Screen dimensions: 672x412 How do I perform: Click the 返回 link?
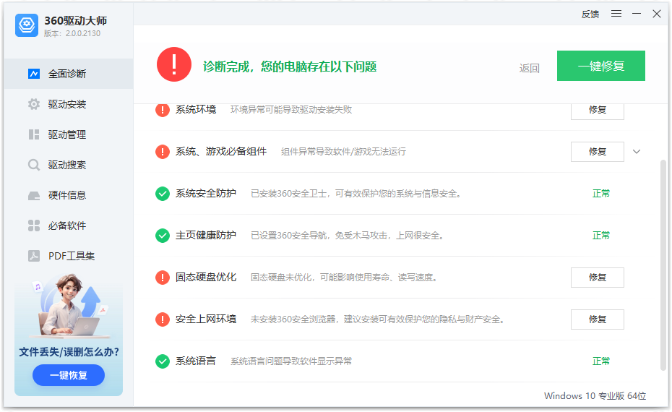click(529, 68)
